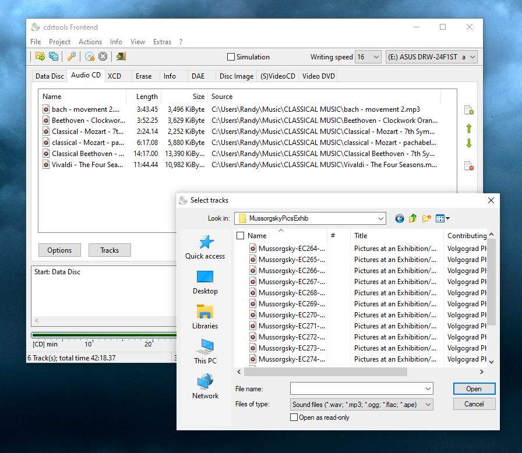
Task: Click the Tracks button
Action: (x=110, y=250)
